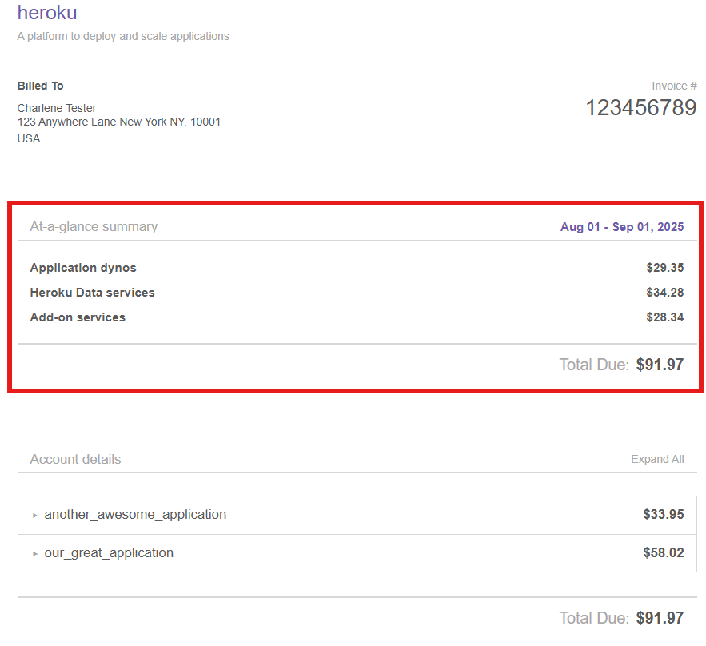Click the $28.34 add-on amount
Screen dimensions: 706x646
pos(664,317)
